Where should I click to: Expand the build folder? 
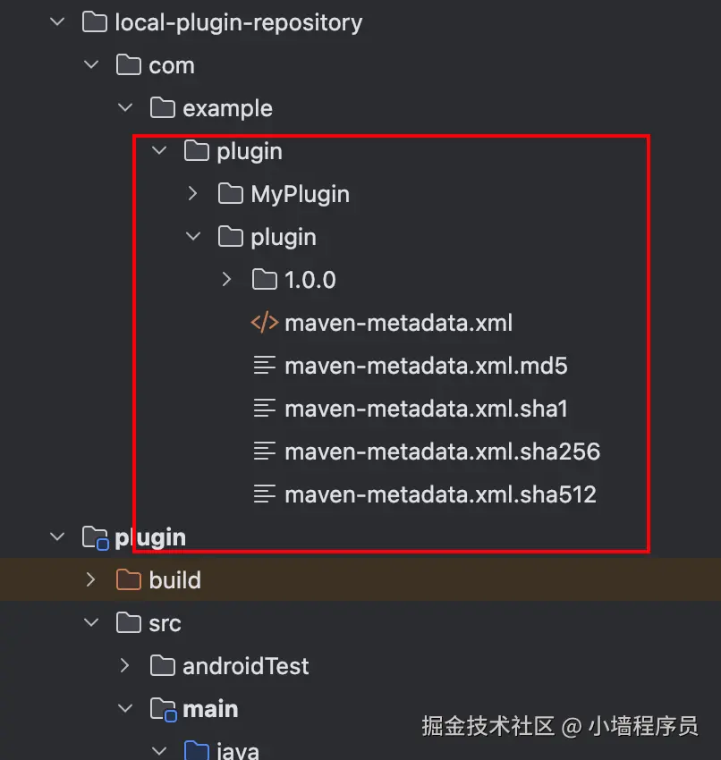point(90,580)
